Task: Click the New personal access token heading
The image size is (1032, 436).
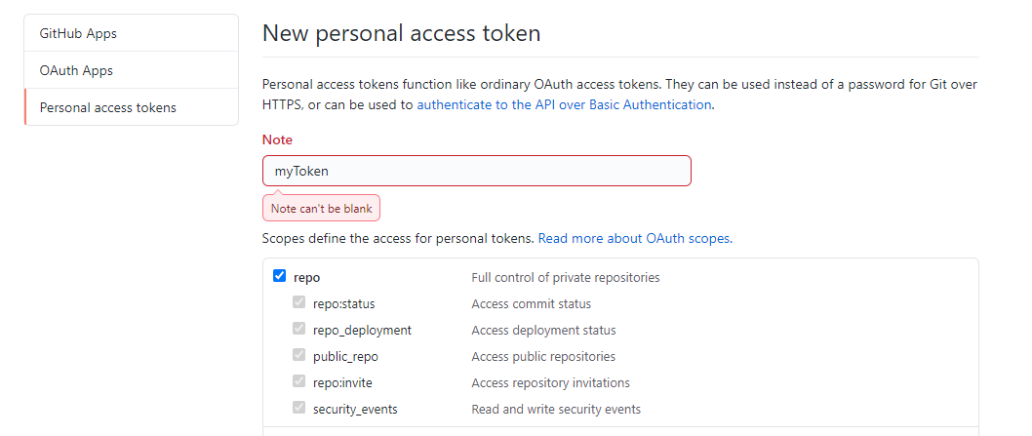Action: (x=402, y=33)
